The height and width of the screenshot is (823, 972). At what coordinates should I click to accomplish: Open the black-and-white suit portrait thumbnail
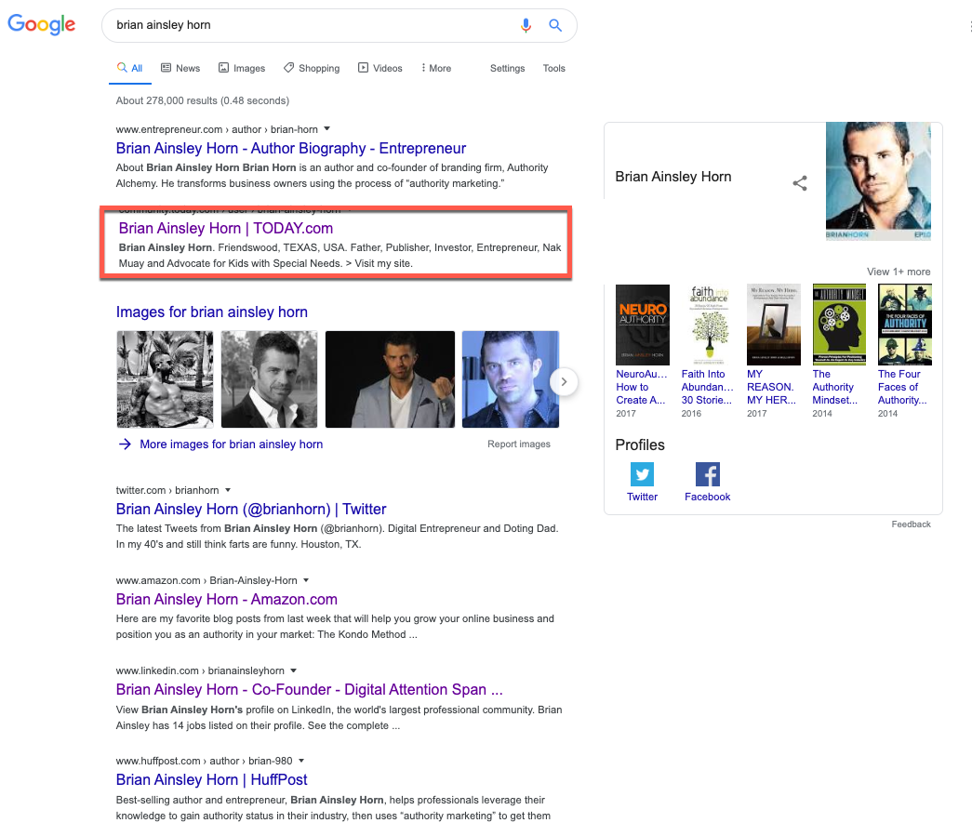click(269, 379)
